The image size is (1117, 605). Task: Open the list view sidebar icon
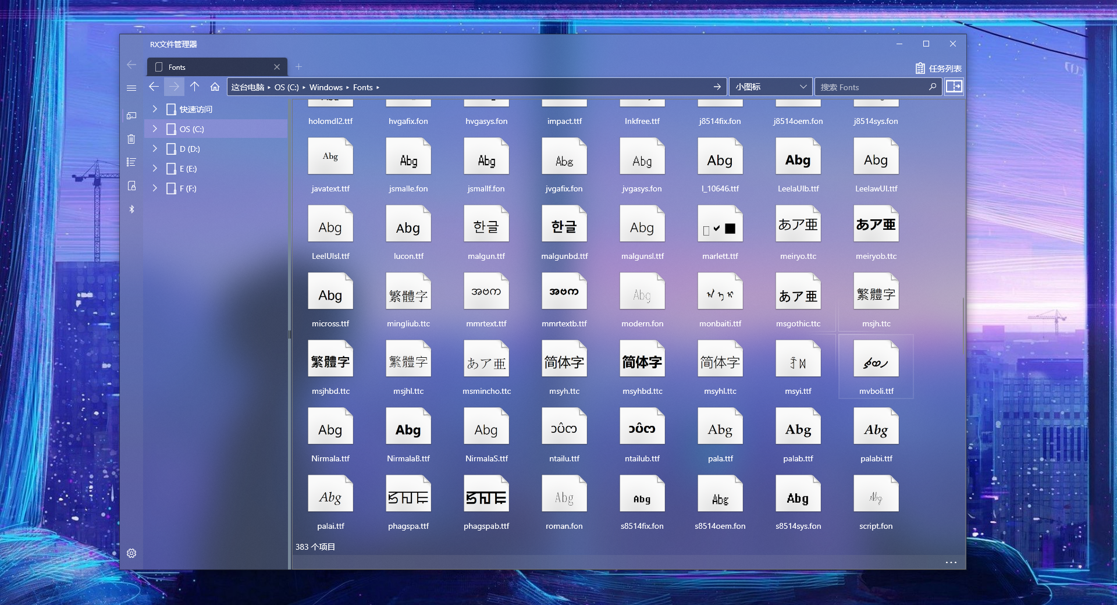(x=131, y=162)
